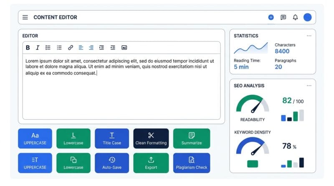
Task: Click the readability gauge
Action: click(253, 104)
